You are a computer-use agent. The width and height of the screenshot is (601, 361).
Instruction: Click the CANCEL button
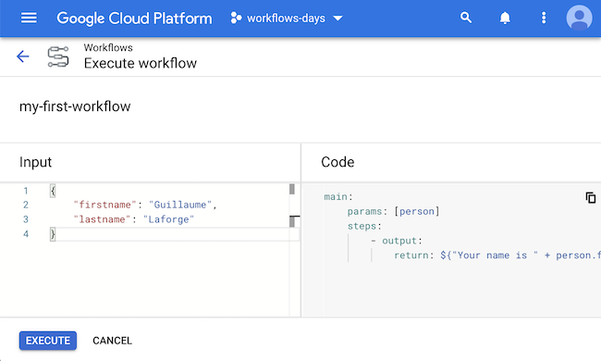(112, 341)
